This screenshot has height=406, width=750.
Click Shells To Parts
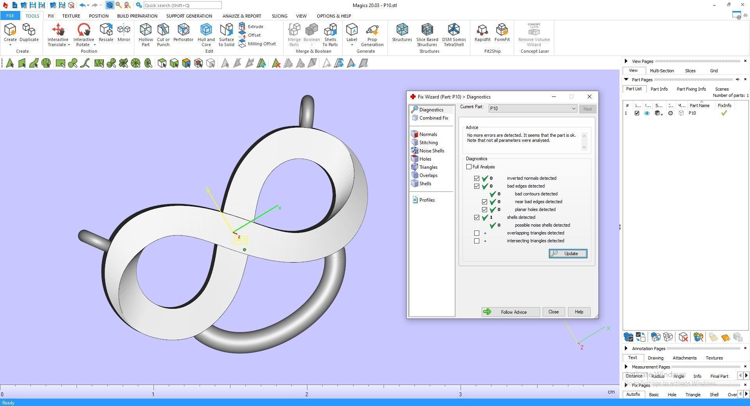tap(330, 35)
